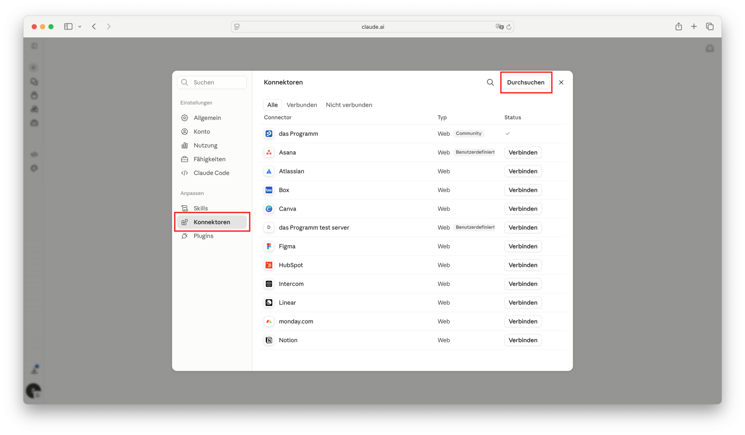745x435 pixels.
Task: Click the Asana logo icon
Action: [x=269, y=152]
